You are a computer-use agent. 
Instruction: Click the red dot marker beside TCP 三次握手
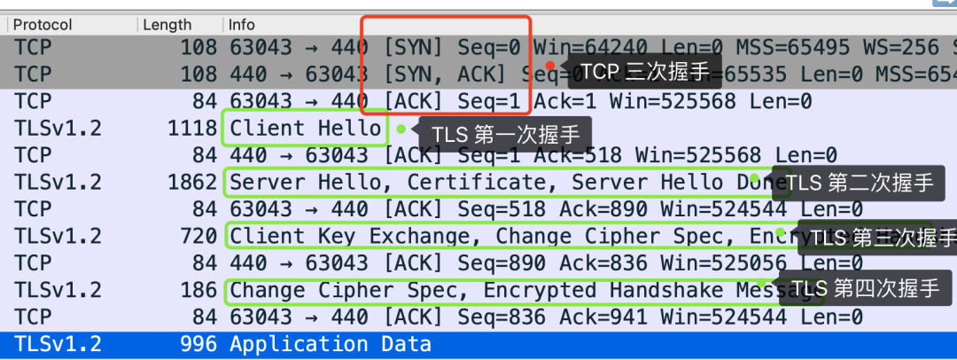(550, 66)
